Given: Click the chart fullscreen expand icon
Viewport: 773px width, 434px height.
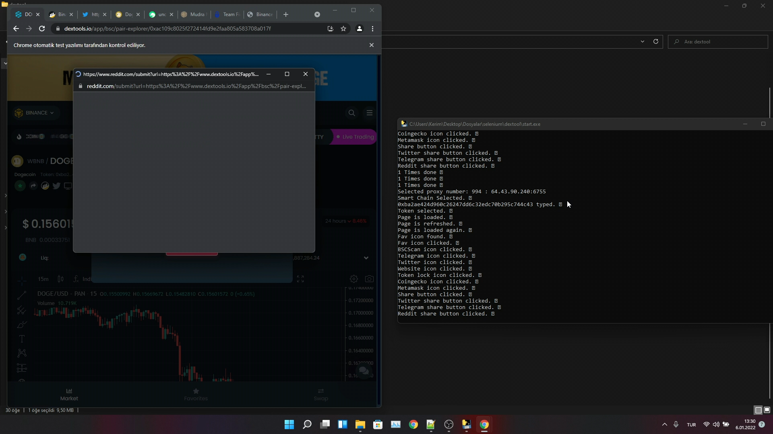Looking at the screenshot, I should click(300, 279).
